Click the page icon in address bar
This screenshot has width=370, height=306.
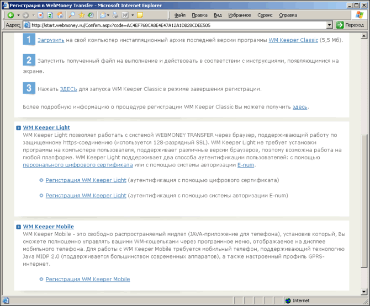pos(27,25)
